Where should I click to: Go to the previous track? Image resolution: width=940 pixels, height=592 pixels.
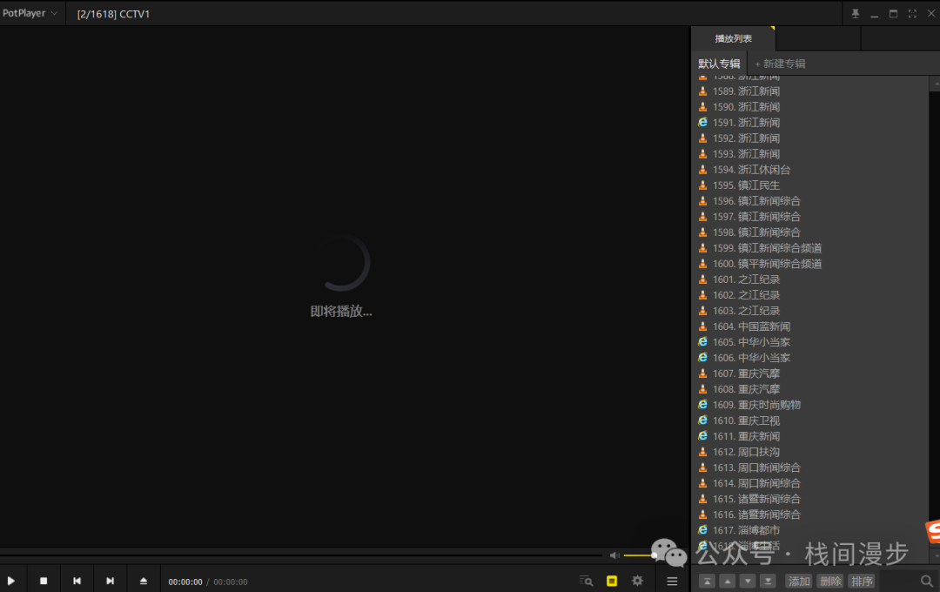tap(77, 582)
